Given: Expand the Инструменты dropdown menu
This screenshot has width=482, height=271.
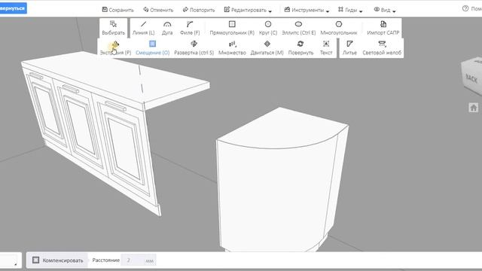Looking at the screenshot, I should pos(307,10).
